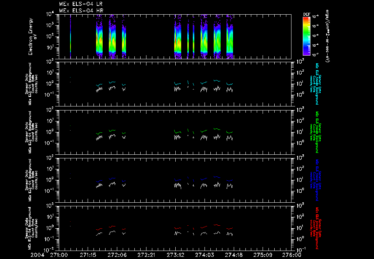Click the left axis label of the green-trace panel
This screenshot has width=374, height=259.
click(x=31, y=132)
